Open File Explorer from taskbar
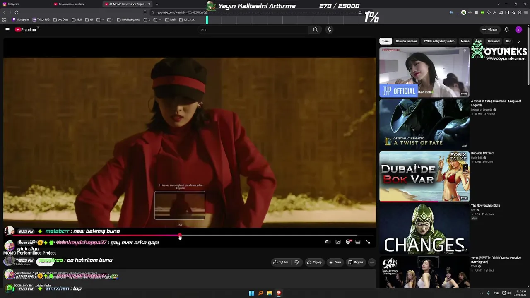Viewport: 530px width, 298px height. [270, 293]
